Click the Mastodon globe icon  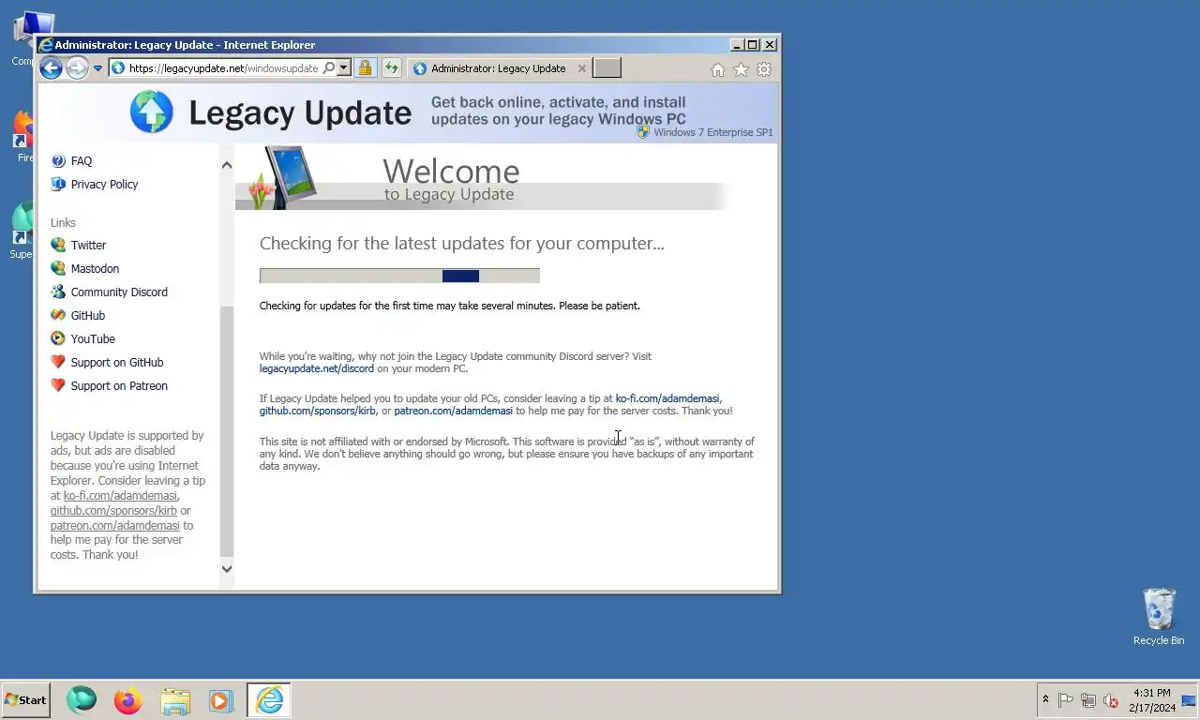click(58, 268)
